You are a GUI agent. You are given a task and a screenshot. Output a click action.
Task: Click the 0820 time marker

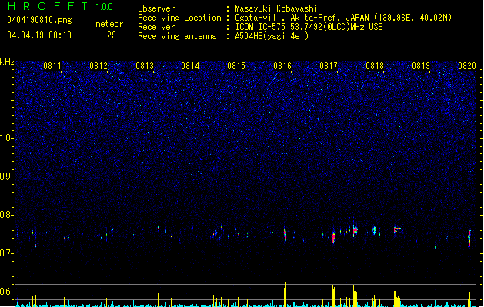pos(467,66)
